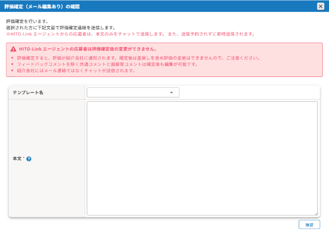Click into the 本文 text area
Screen dimensions: 329x234
point(202,158)
